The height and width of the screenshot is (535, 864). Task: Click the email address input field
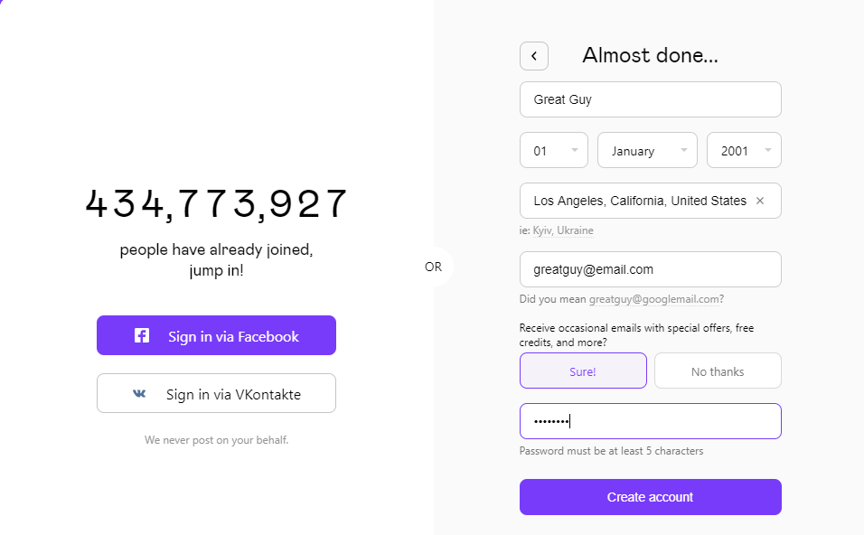click(x=650, y=269)
